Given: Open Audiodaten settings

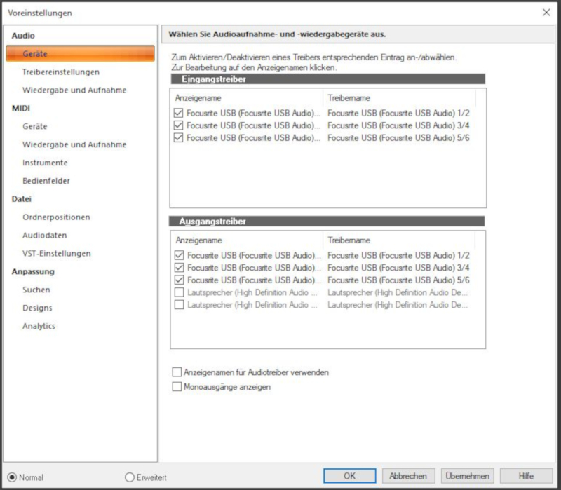Looking at the screenshot, I should (45, 236).
